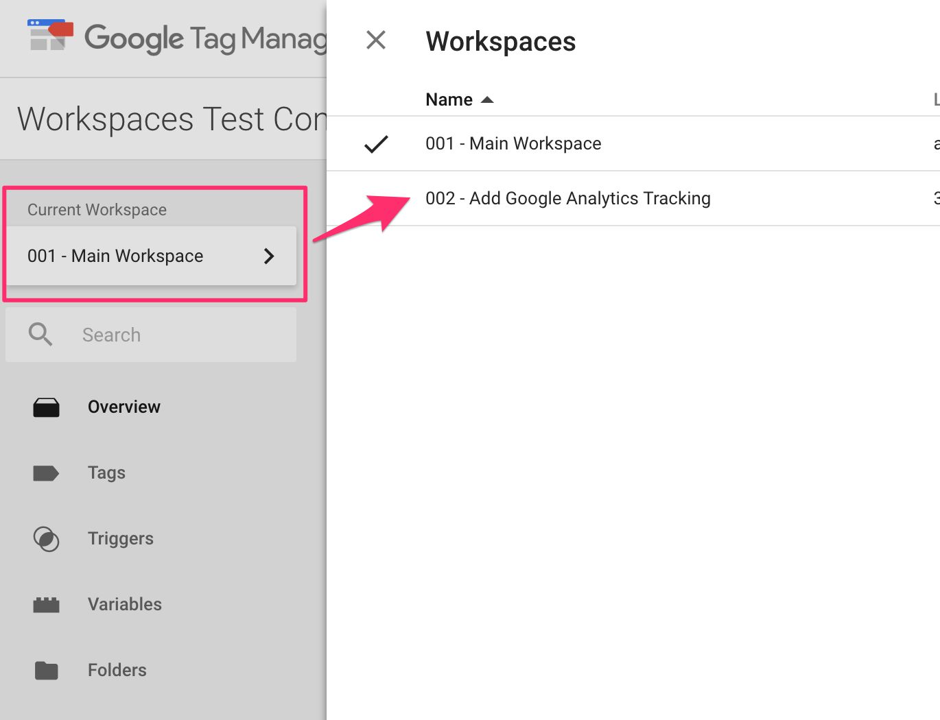Open the 001 - Main Workspace selector
The image size is (940, 720).
point(152,256)
